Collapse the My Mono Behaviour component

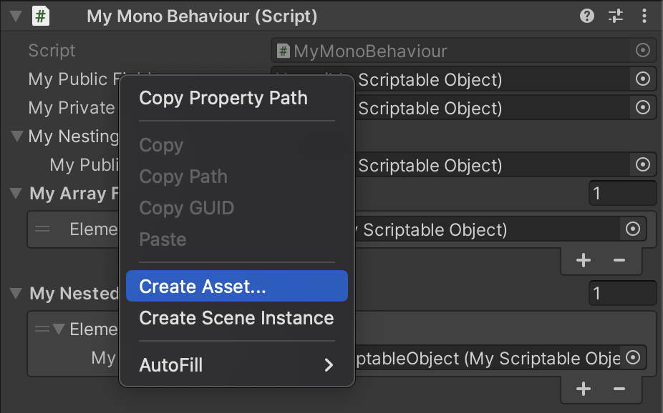16,16
